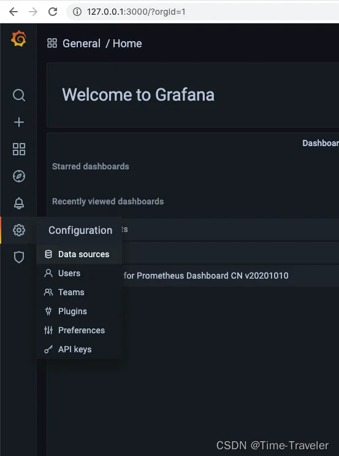Reload the page with browser refresh button
The image size is (339, 456).
point(53,12)
